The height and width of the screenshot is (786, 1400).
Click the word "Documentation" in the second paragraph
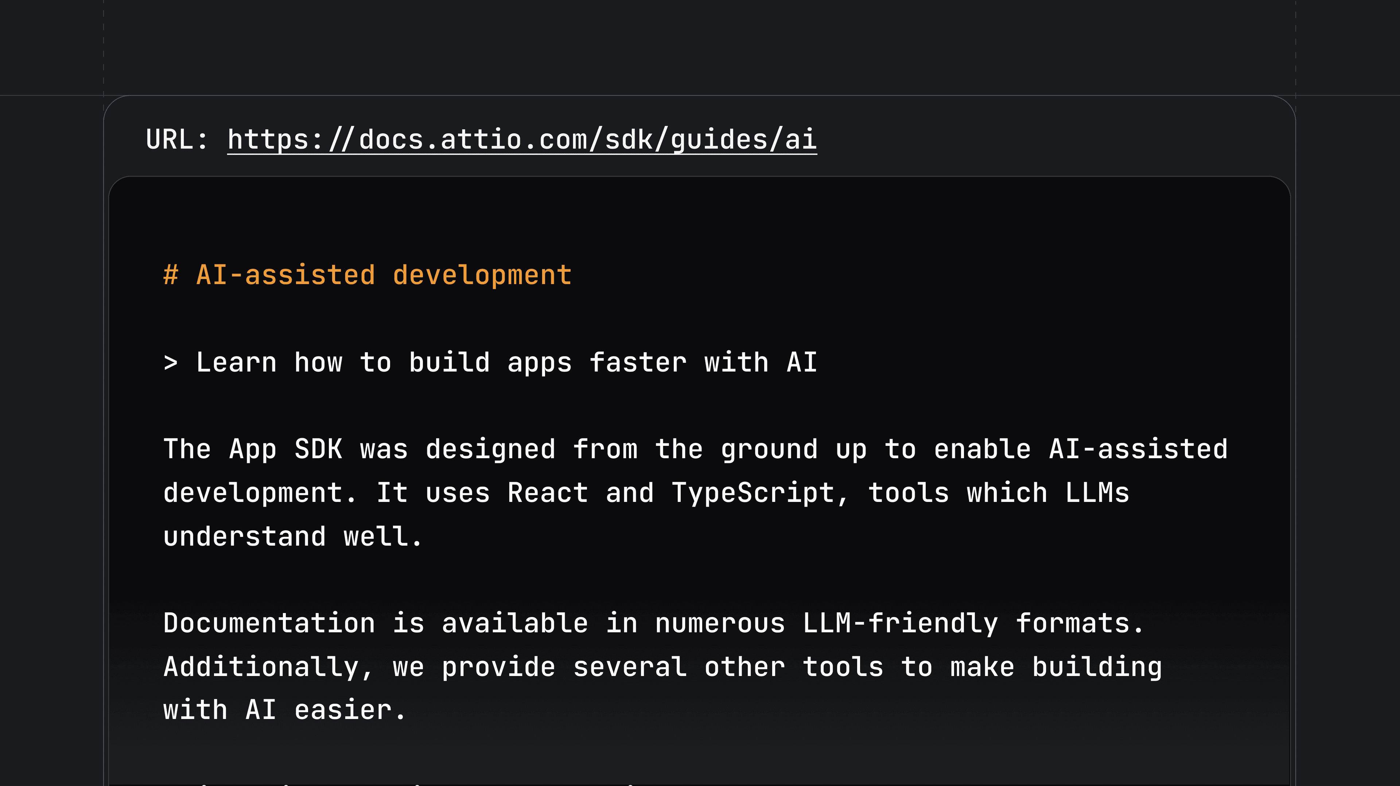point(269,623)
